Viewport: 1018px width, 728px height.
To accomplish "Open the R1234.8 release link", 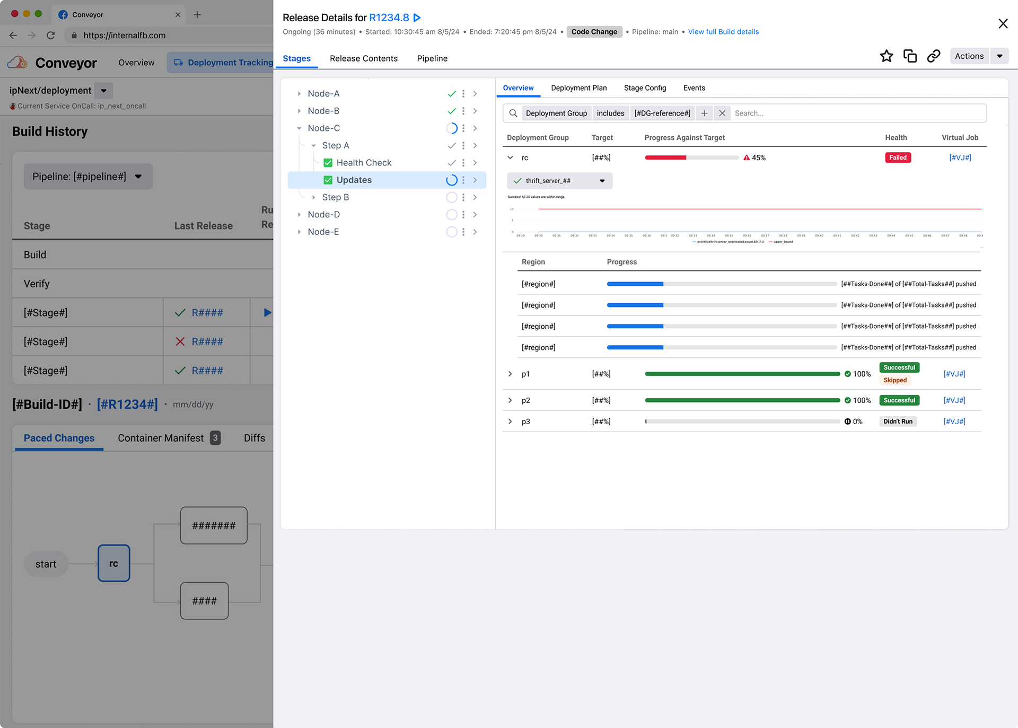I will tap(389, 17).
